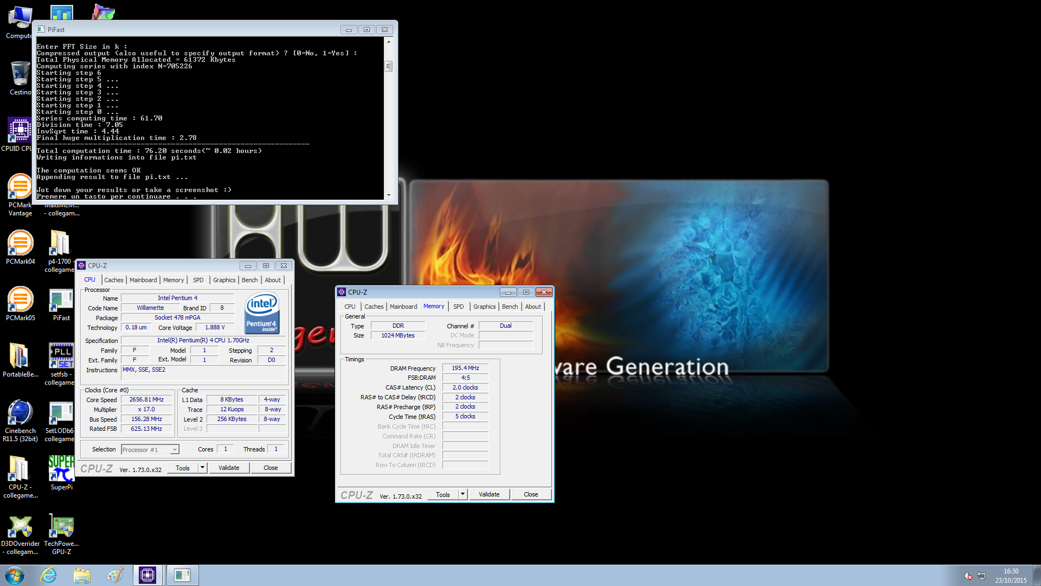Viewport: 1041px width, 586px height.
Task: Open the PCMark04 desktop shortcut
Action: pos(20,247)
